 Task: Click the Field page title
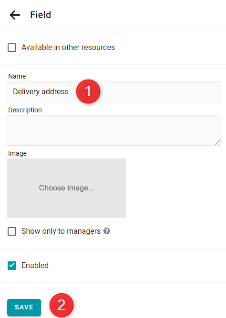tap(41, 15)
